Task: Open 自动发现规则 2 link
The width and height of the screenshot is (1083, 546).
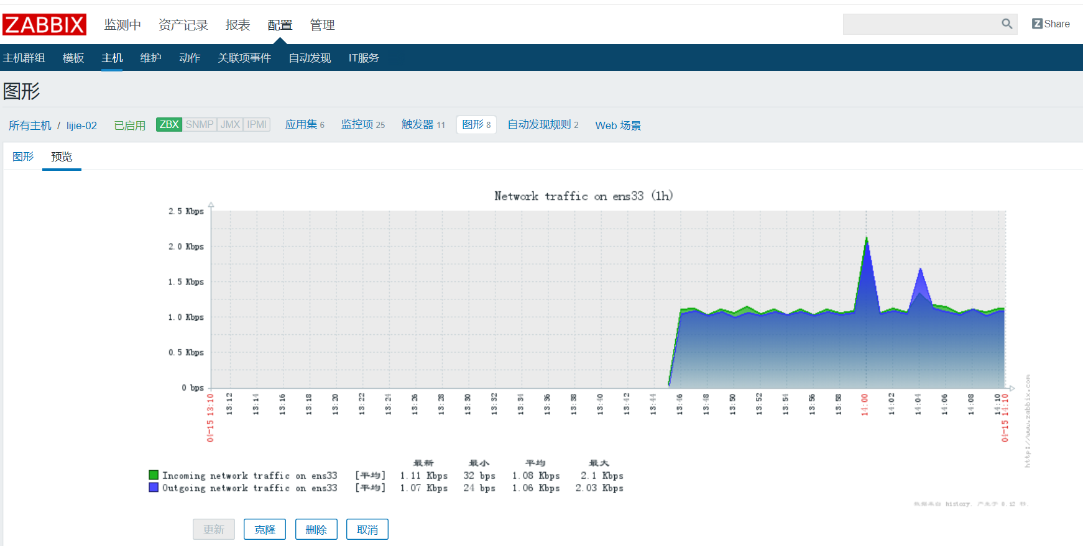Action: click(543, 125)
